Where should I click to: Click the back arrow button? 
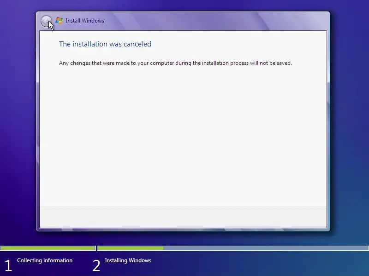[x=46, y=21]
